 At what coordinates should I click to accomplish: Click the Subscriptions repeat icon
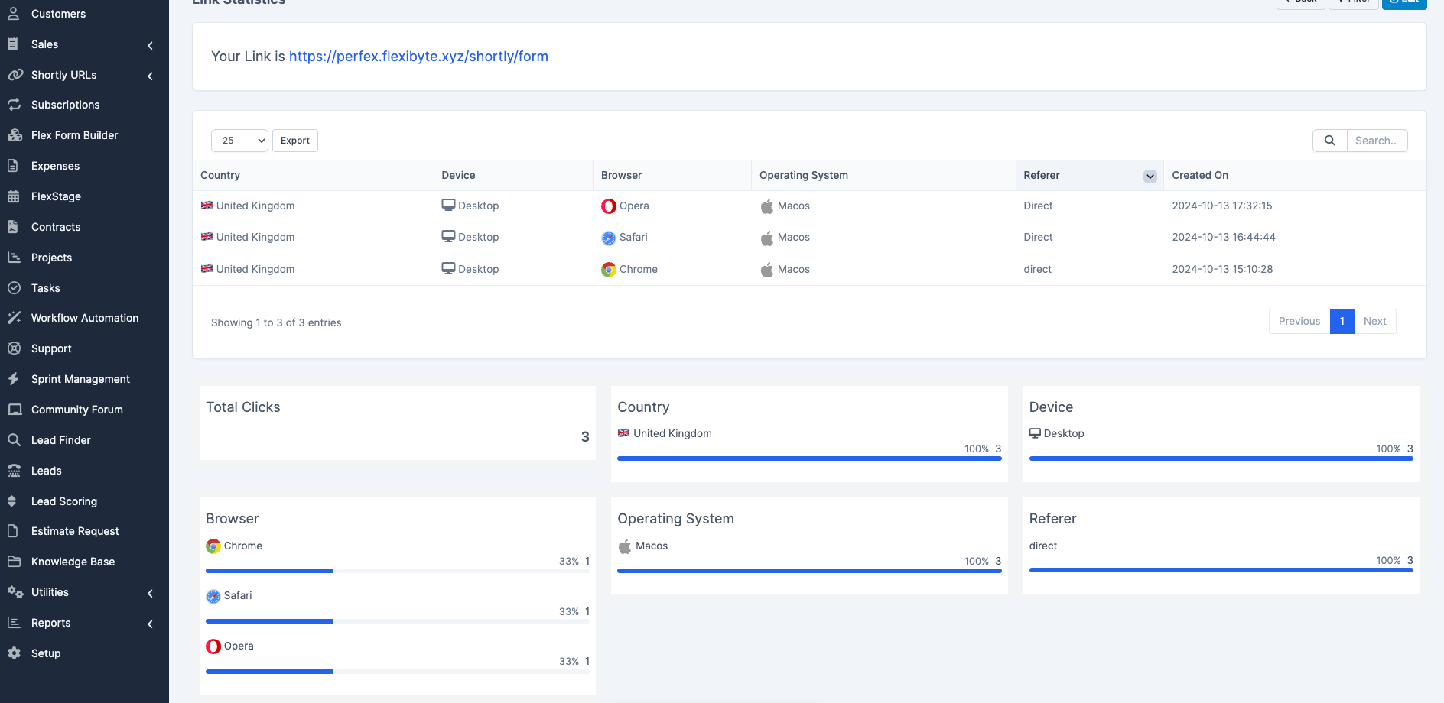click(x=14, y=105)
